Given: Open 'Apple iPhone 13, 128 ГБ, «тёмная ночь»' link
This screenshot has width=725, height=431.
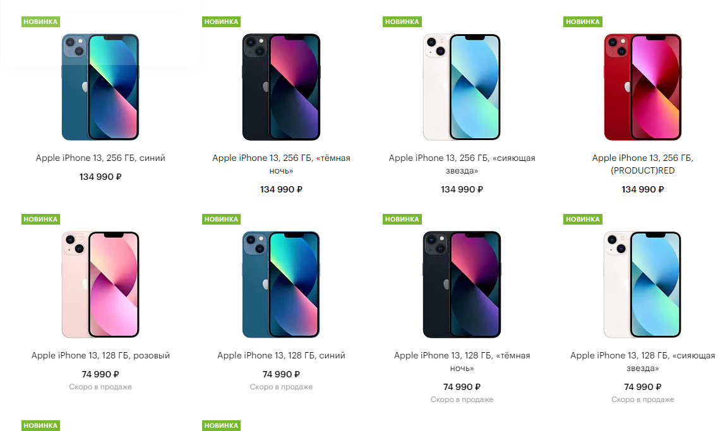Looking at the screenshot, I should click(x=462, y=362).
